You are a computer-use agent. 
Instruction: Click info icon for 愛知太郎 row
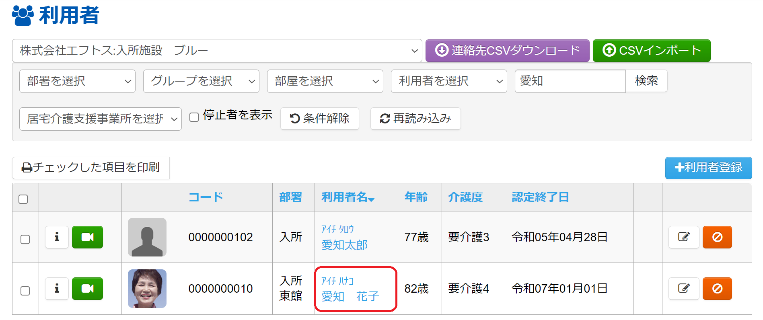click(57, 237)
